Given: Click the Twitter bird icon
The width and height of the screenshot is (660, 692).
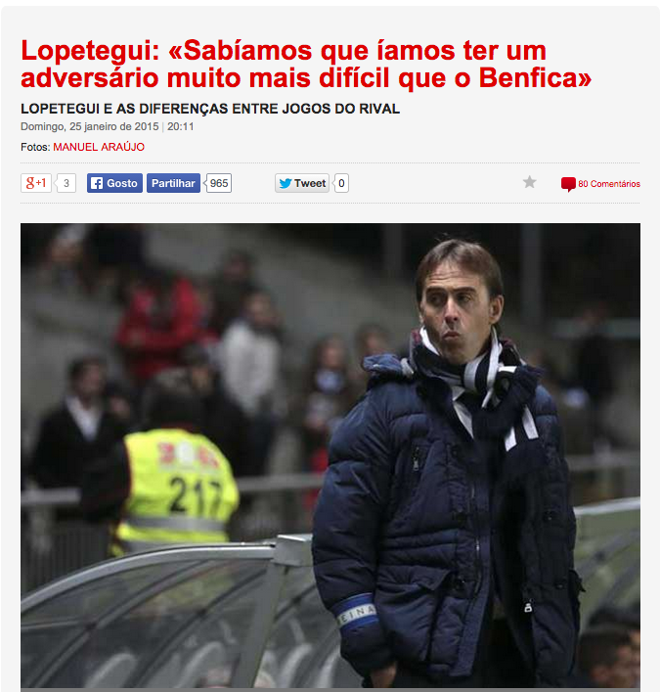Looking at the screenshot, I should click(286, 183).
